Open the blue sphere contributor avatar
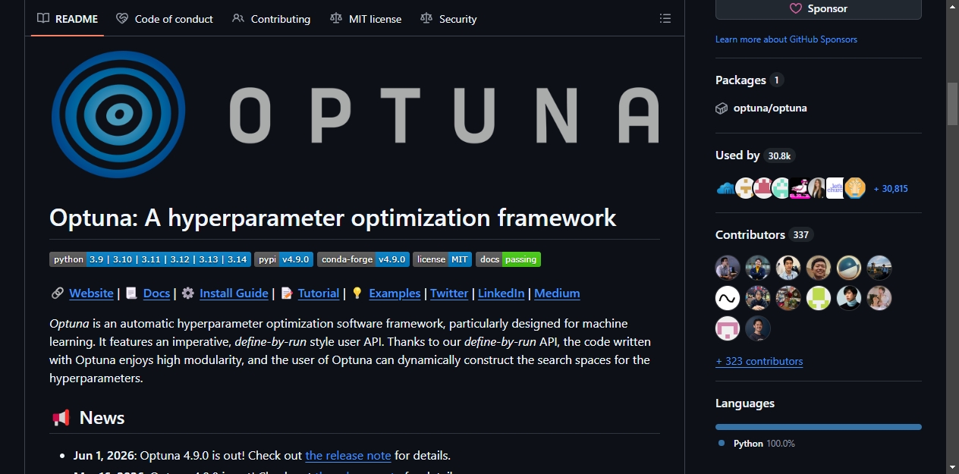The width and height of the screenshot is (959, 474). [x=849, y=268]
